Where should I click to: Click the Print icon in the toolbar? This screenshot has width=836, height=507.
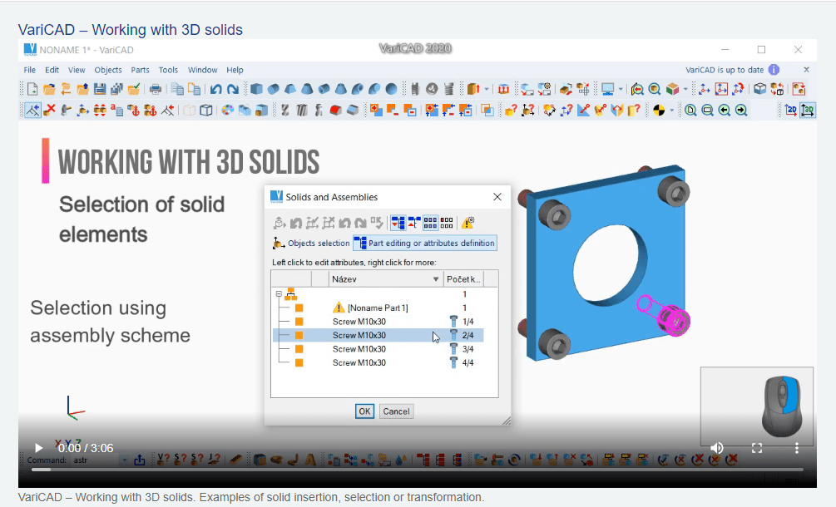pos(156,89)
